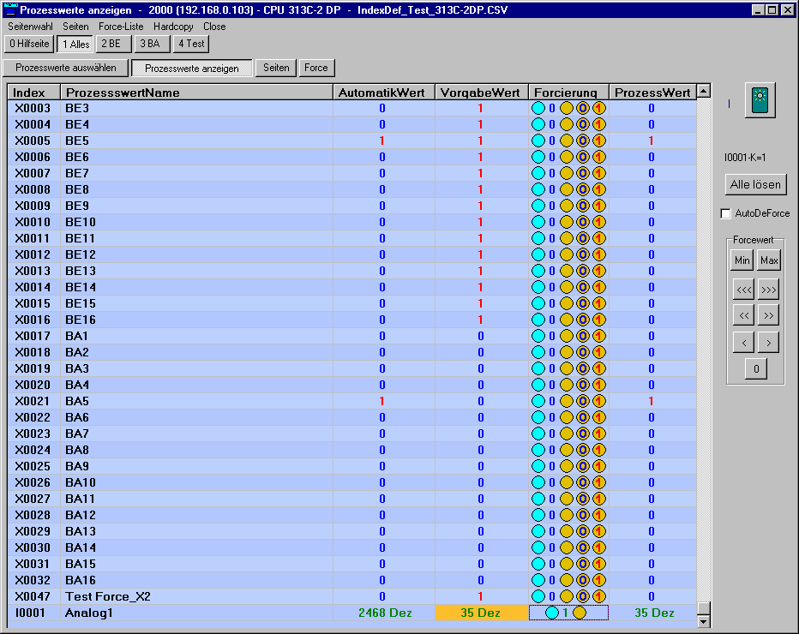Click force-to-0 icon in BE10 row
799x634 pixels.
[582, 222]
